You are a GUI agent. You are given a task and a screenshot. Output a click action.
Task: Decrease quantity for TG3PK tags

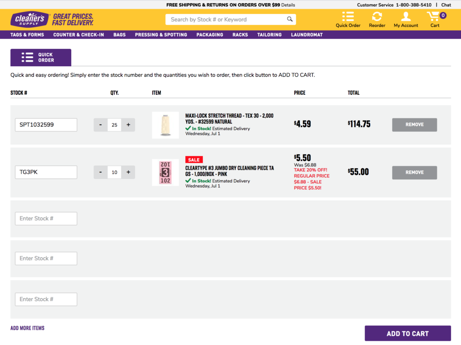pos(101,172)
